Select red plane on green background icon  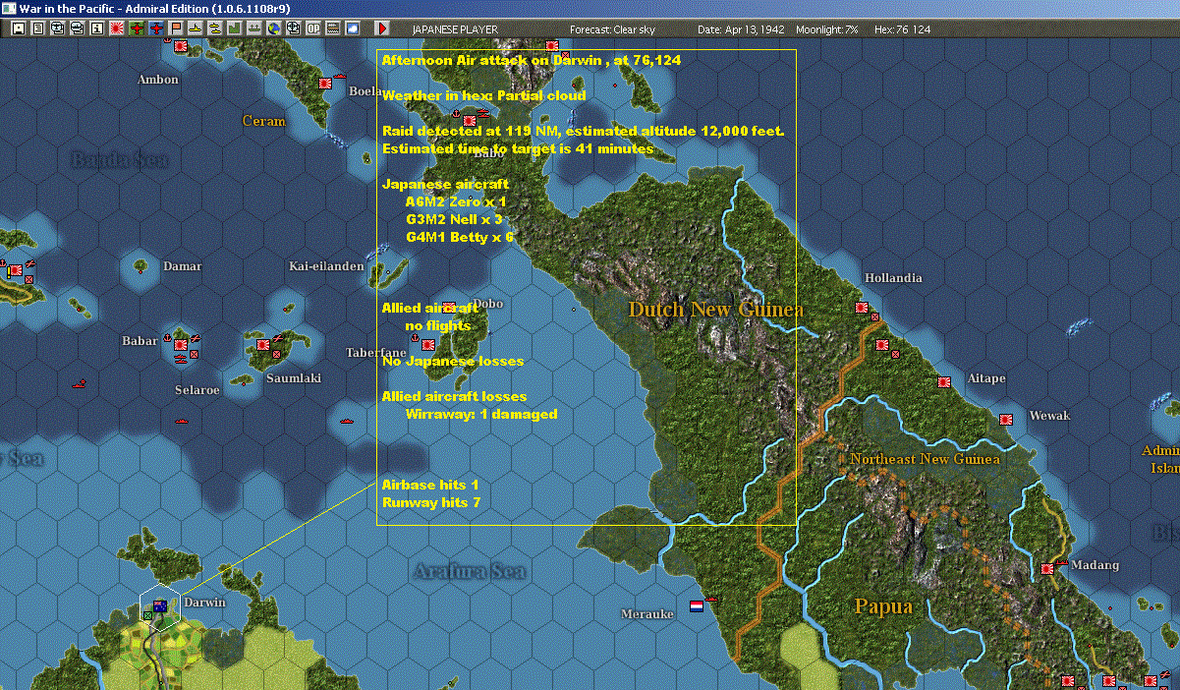tap(137, 29)
